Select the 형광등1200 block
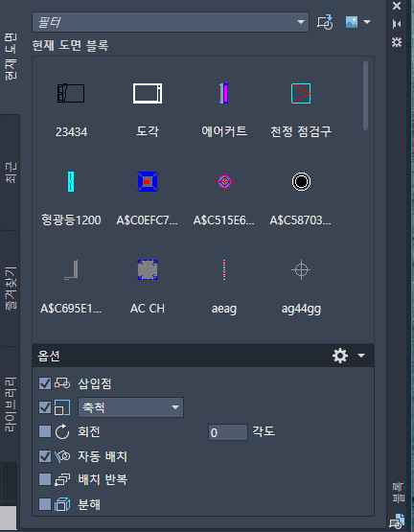The image size is (414, 532). 71,181
